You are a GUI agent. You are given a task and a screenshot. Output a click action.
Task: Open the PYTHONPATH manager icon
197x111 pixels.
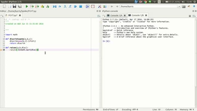105,6
